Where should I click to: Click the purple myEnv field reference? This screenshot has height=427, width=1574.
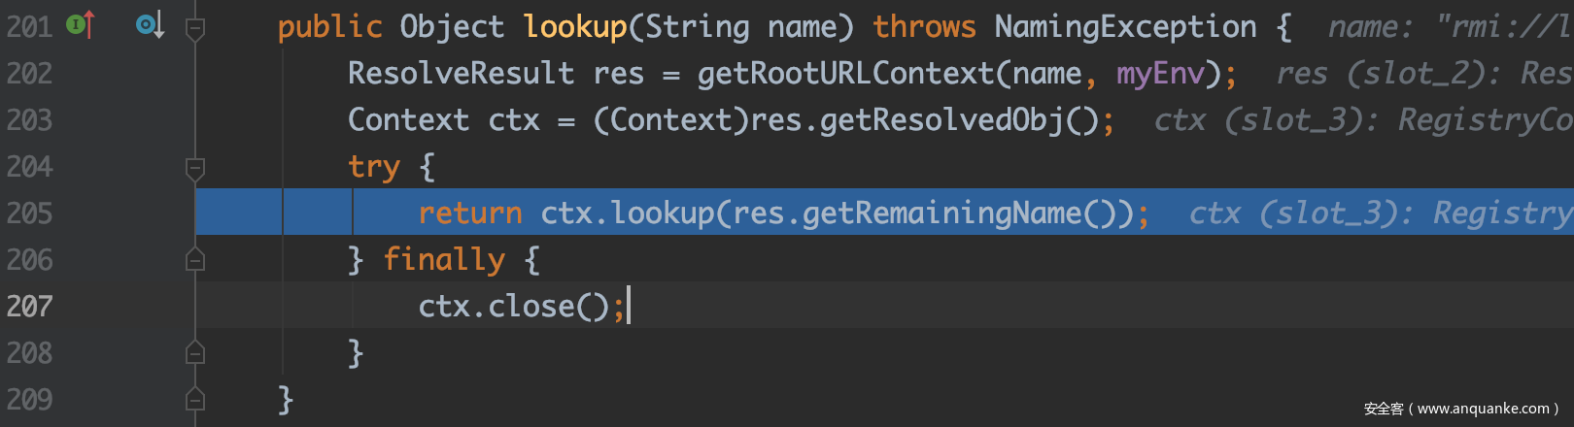[1160, 73]
